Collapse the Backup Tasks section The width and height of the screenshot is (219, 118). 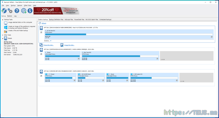click(x=3, y=19)
